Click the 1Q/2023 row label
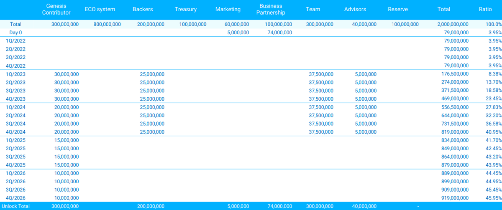Viewport: 502px width, 210px height. [x=15, y=74]
